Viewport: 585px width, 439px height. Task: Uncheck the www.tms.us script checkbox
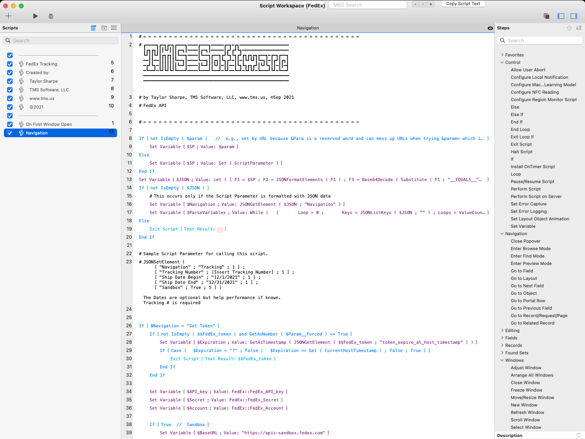10,98
